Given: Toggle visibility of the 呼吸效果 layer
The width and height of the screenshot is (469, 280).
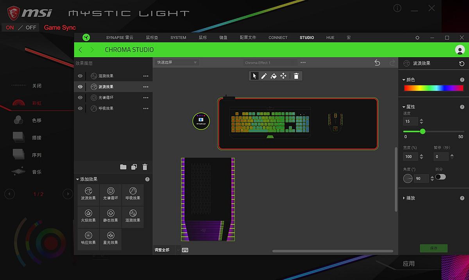Looking at the screenshot, I should (80, 108).
